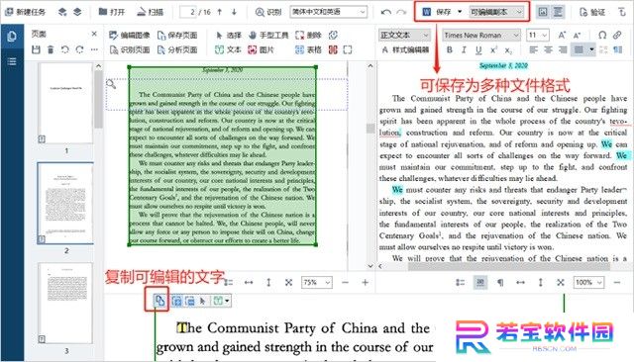The width and height of the screenshot is (634, 362).
Task: Run OCR with the 识别 button
Action: coord(268,12)
